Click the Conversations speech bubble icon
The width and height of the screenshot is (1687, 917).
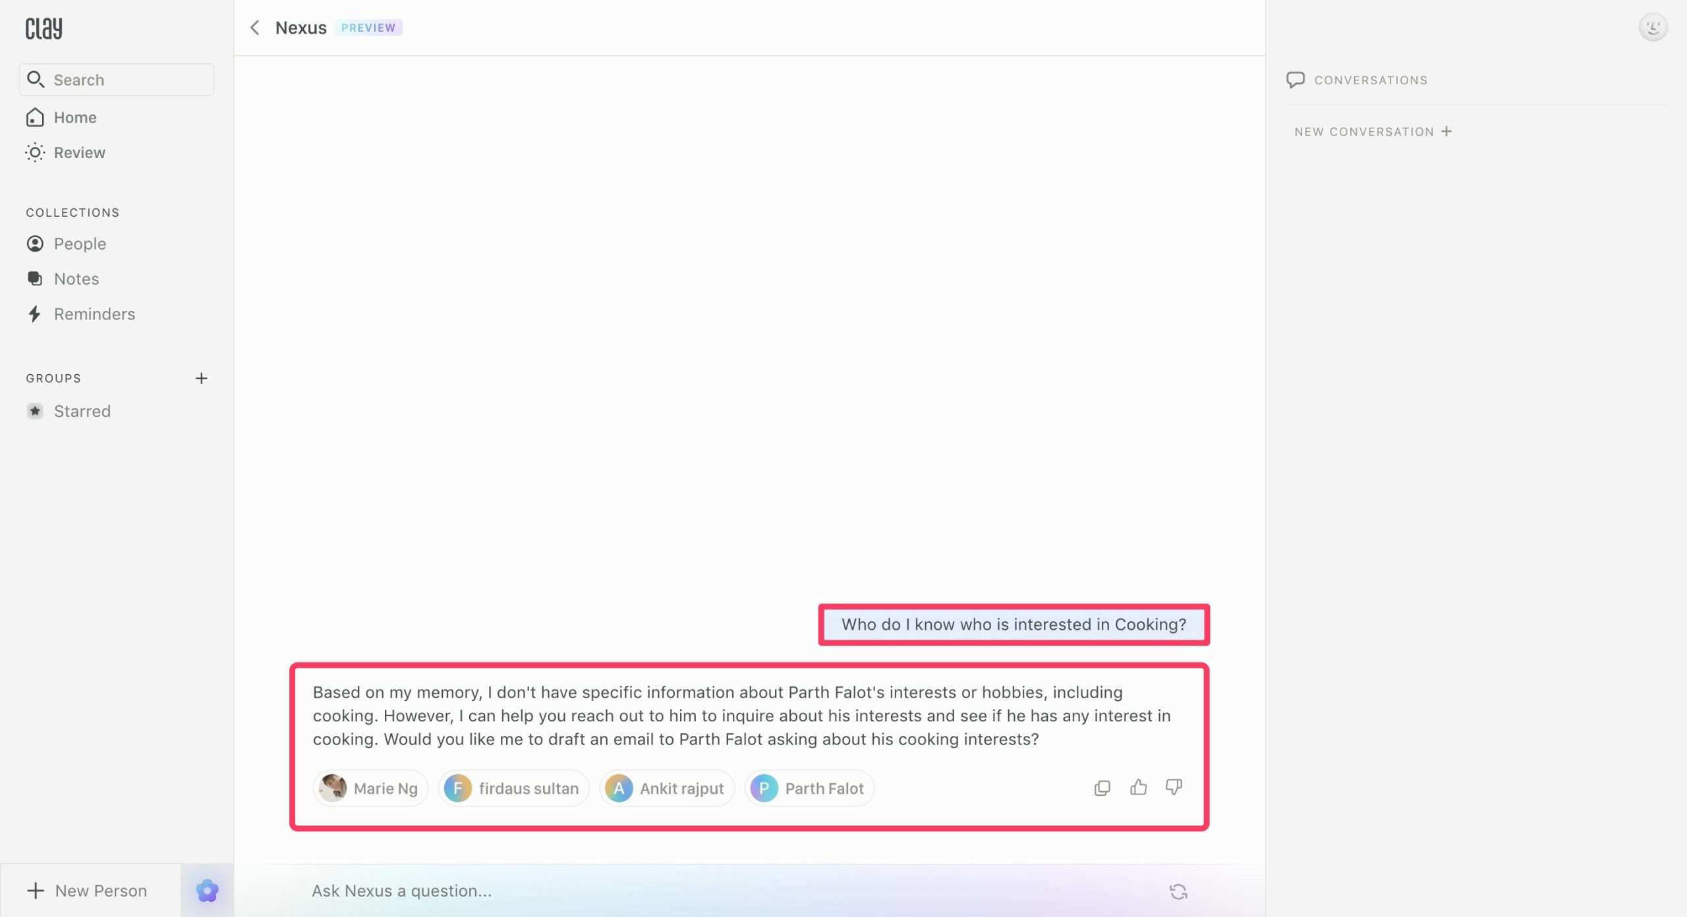[1295, 80]
